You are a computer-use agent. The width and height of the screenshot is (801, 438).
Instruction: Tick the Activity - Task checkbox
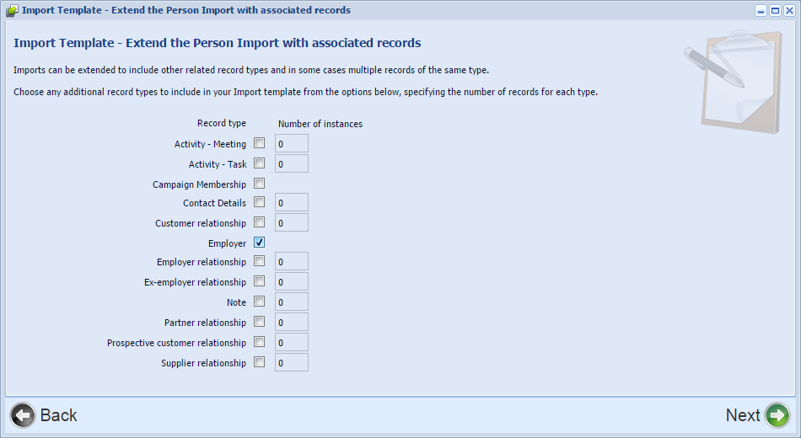coord(260,163)
